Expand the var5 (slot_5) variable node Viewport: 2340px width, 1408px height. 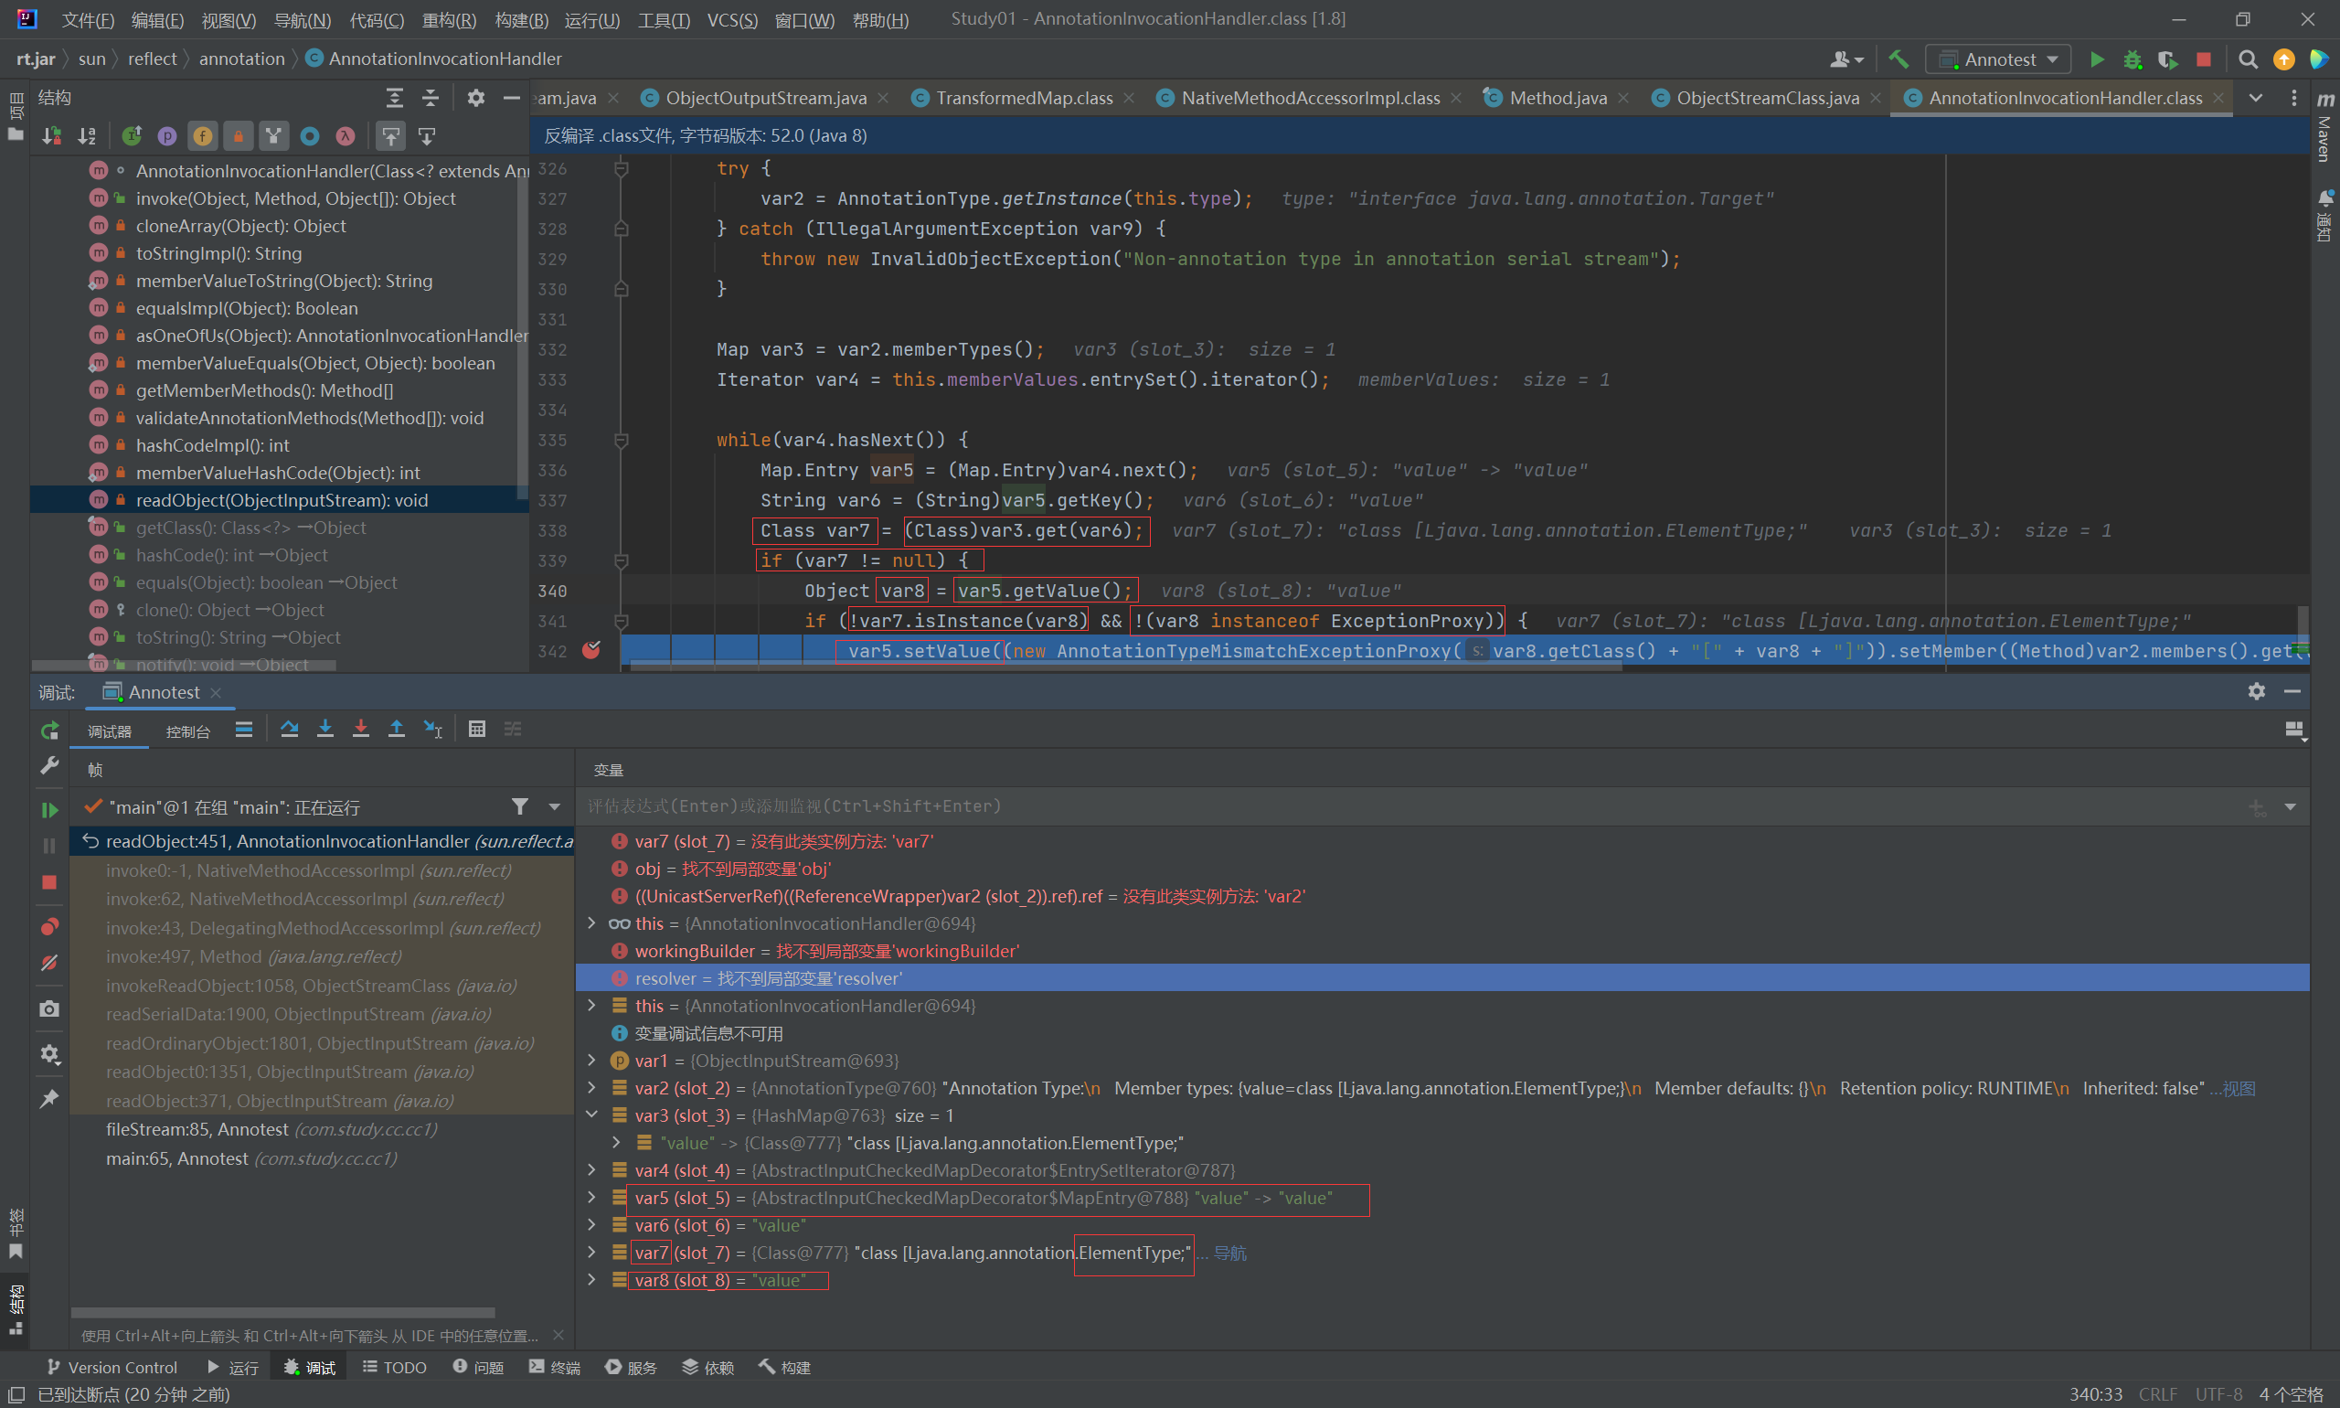[592, 1198]
